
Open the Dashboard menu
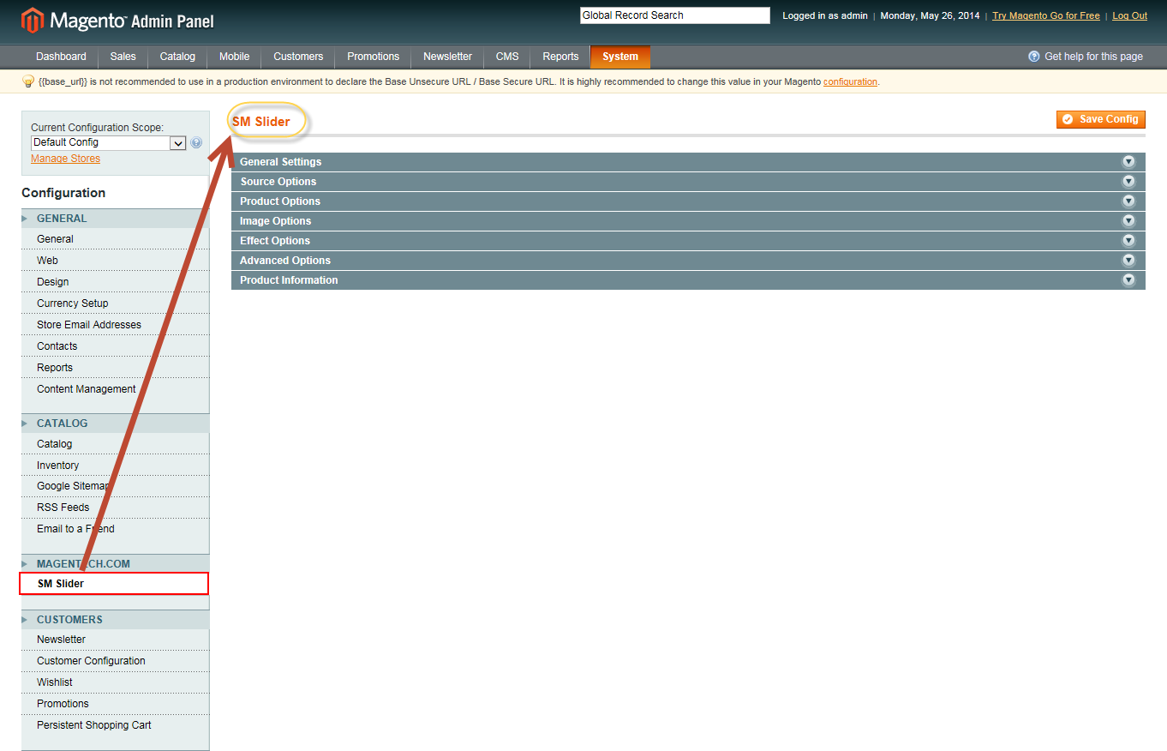(61, 57)
